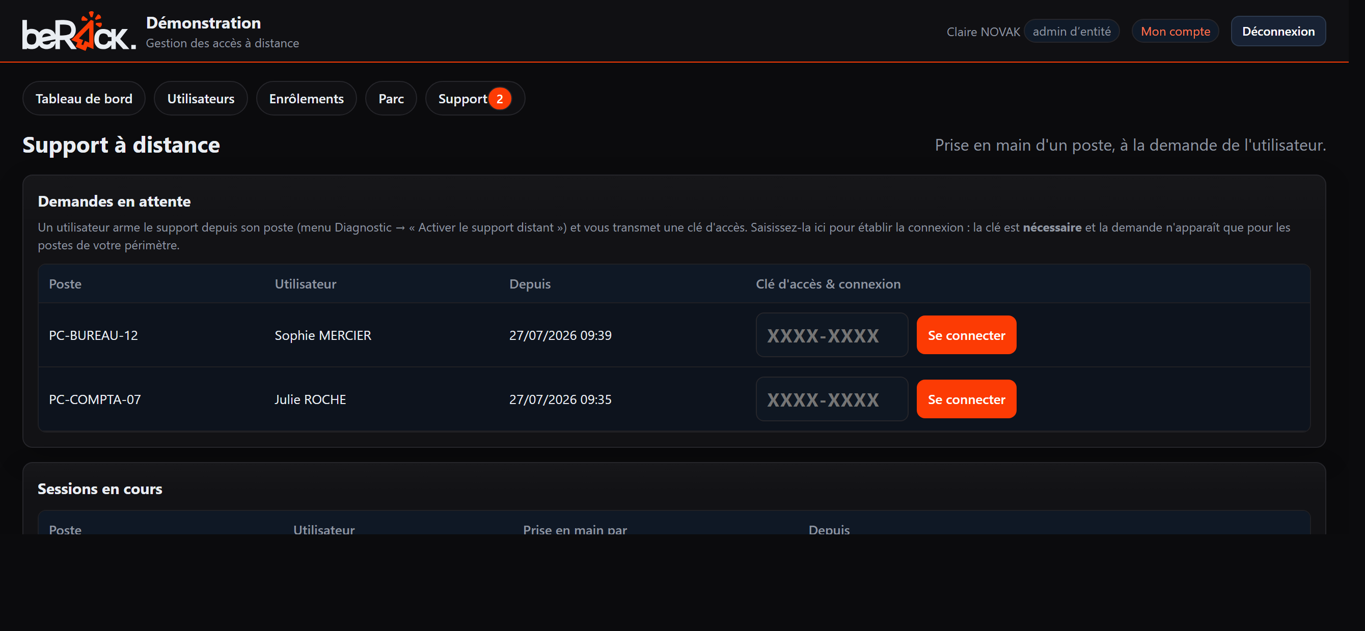
Task: Open Mon compte
Action: [x=1176, y=31]
